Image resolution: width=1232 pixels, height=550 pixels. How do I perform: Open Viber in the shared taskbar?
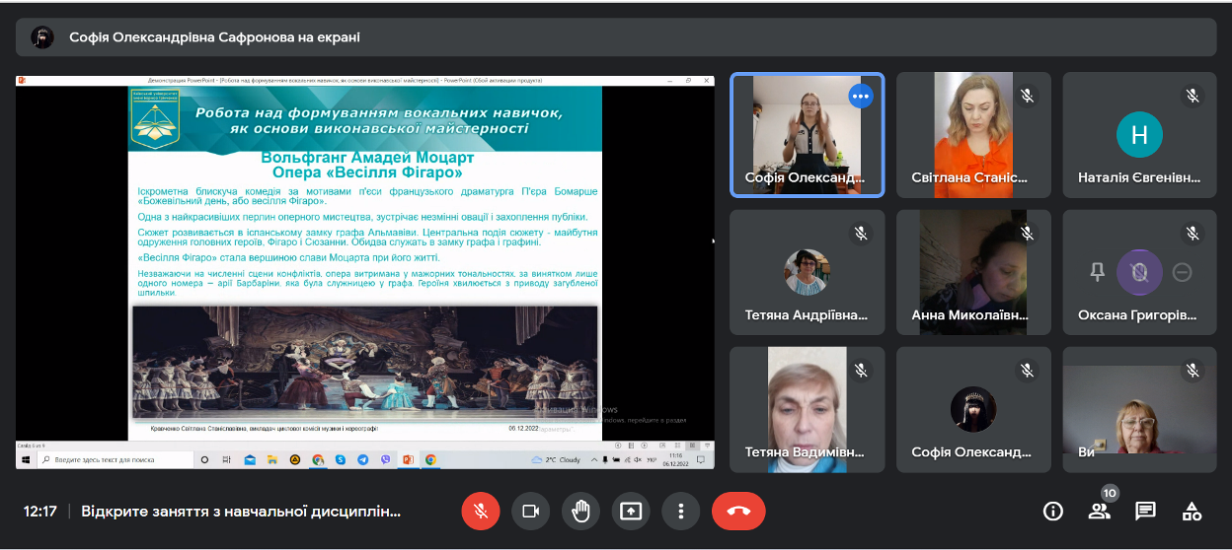coord(385,459)
